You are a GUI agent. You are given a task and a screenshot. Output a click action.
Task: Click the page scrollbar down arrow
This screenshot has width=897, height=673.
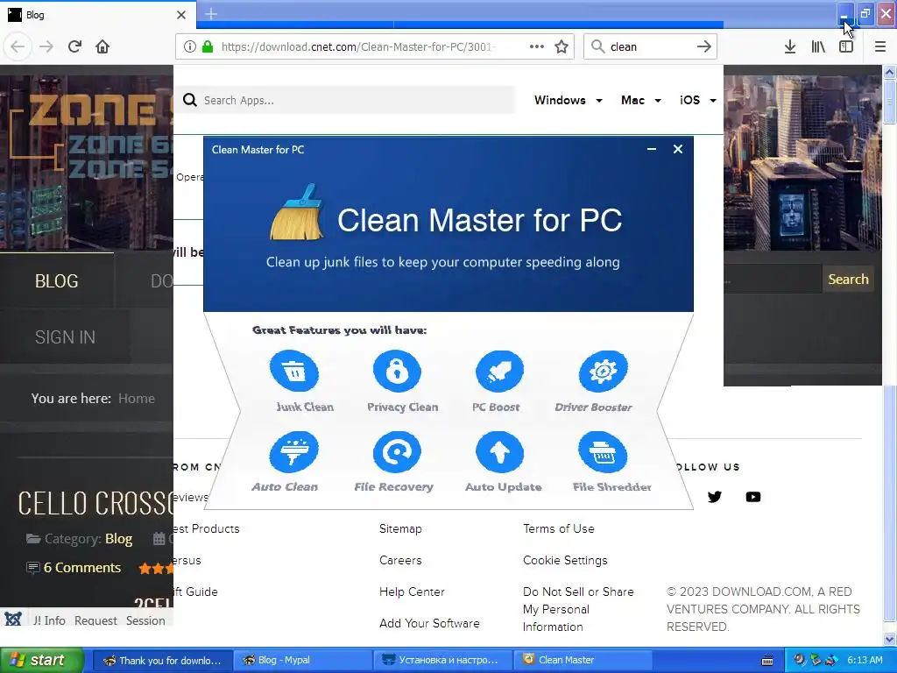[x=889, y=639]
